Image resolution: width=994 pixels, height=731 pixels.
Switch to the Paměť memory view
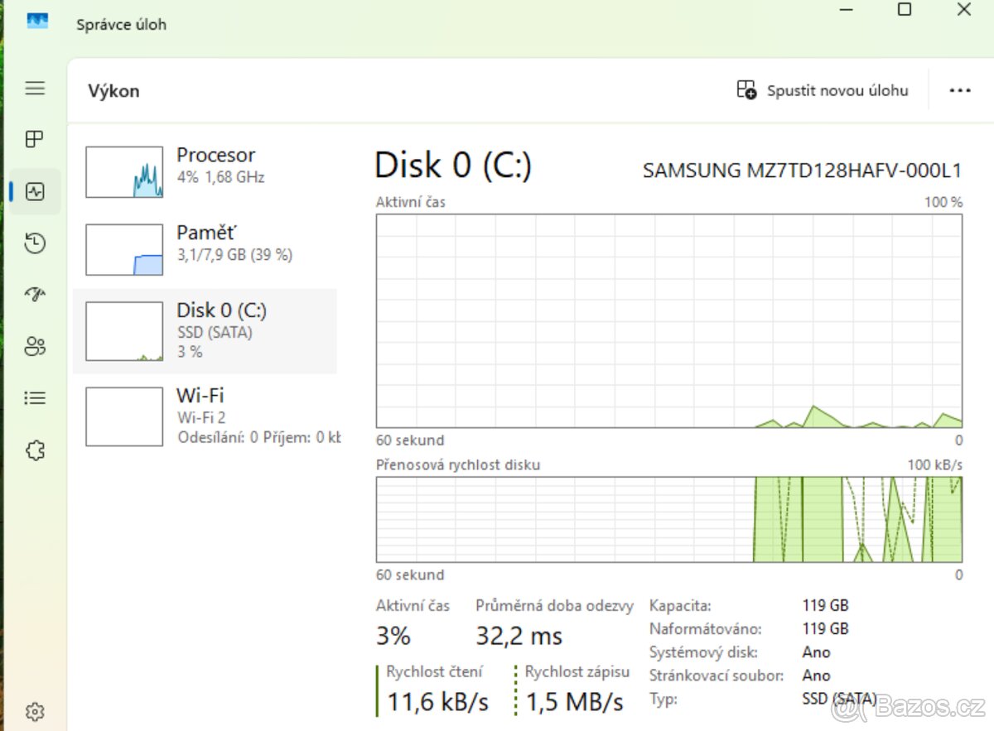point(207,243)
